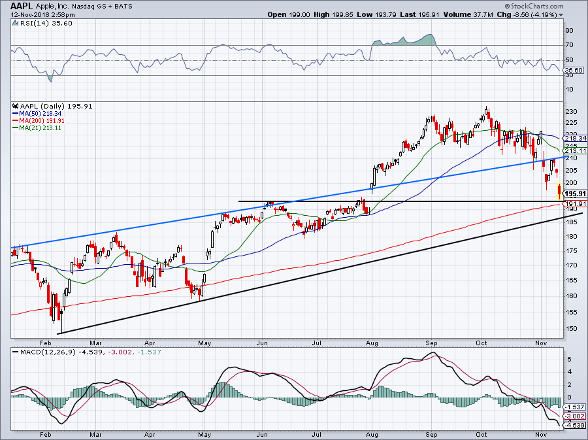This screenshot has height=440, width=588.
Task: Click the 'AAPL (Daily) 195.91' legend label
Action: pyautogui.click(x=56, y=106)
